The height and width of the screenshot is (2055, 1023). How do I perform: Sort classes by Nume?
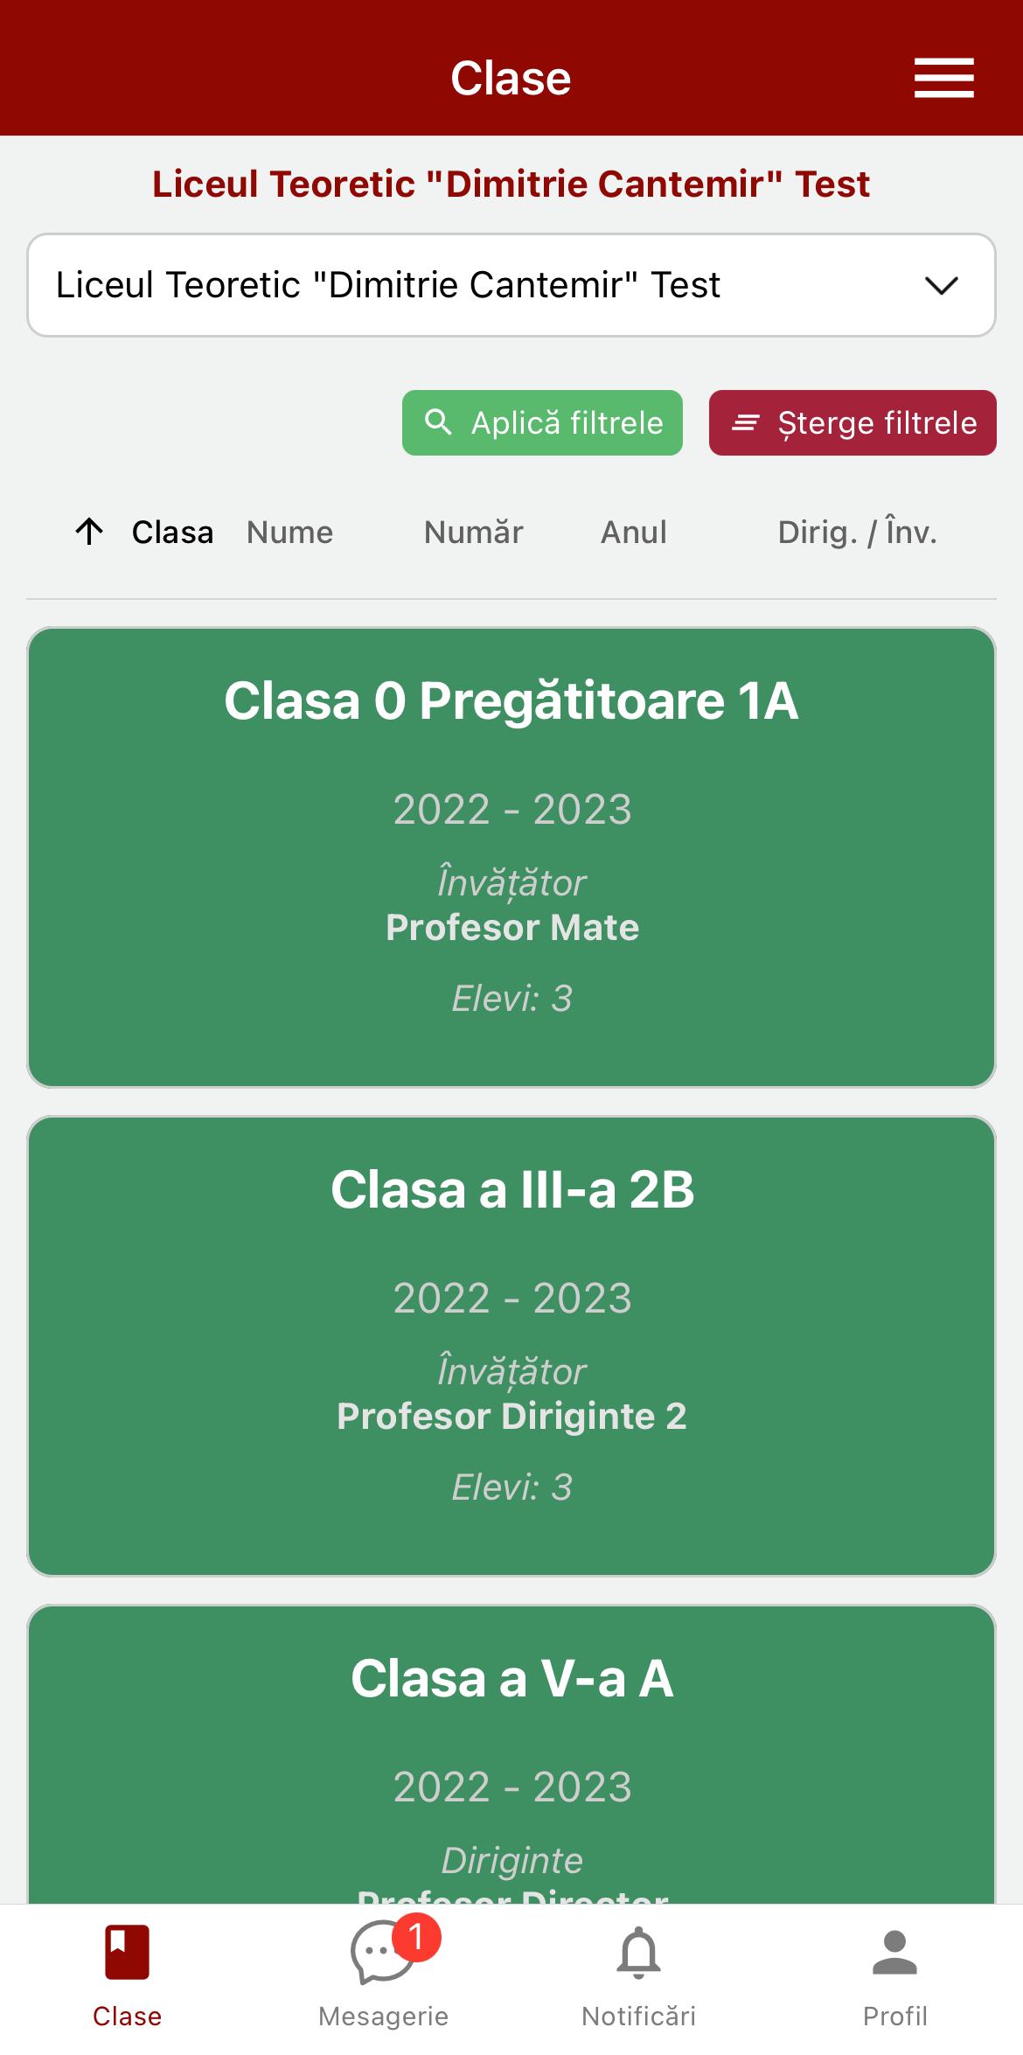(289, 532)
